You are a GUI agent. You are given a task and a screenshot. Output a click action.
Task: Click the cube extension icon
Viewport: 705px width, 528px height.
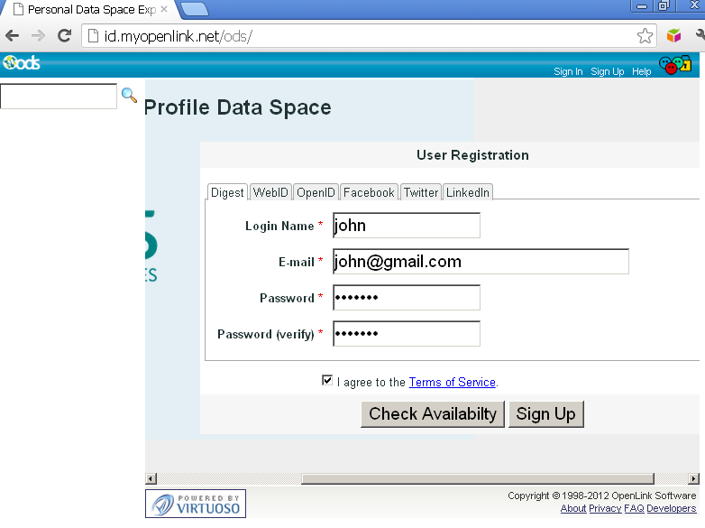coord(673,36)
